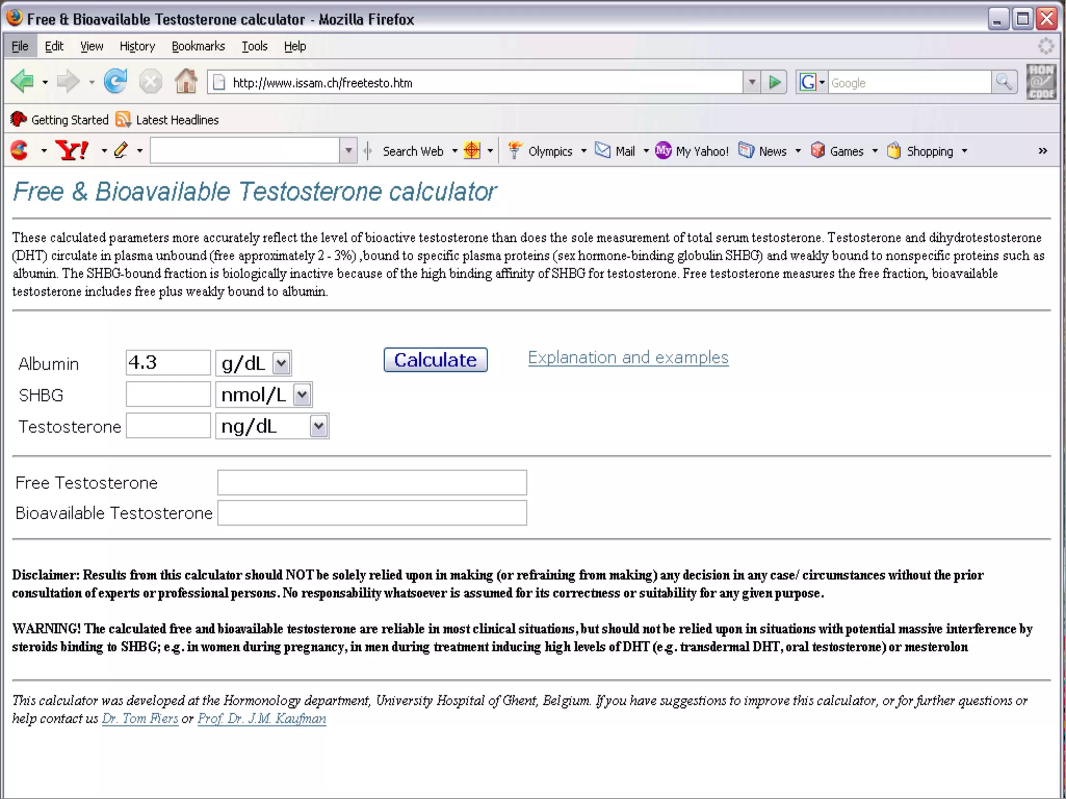1066x799 pixels.
Task: Expand the SHBG nmol/L unit dropdown
Action: (x=302, y=395)
